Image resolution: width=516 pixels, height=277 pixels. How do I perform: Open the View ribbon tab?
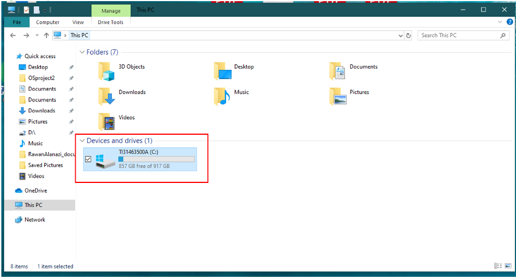coord(78,22)
